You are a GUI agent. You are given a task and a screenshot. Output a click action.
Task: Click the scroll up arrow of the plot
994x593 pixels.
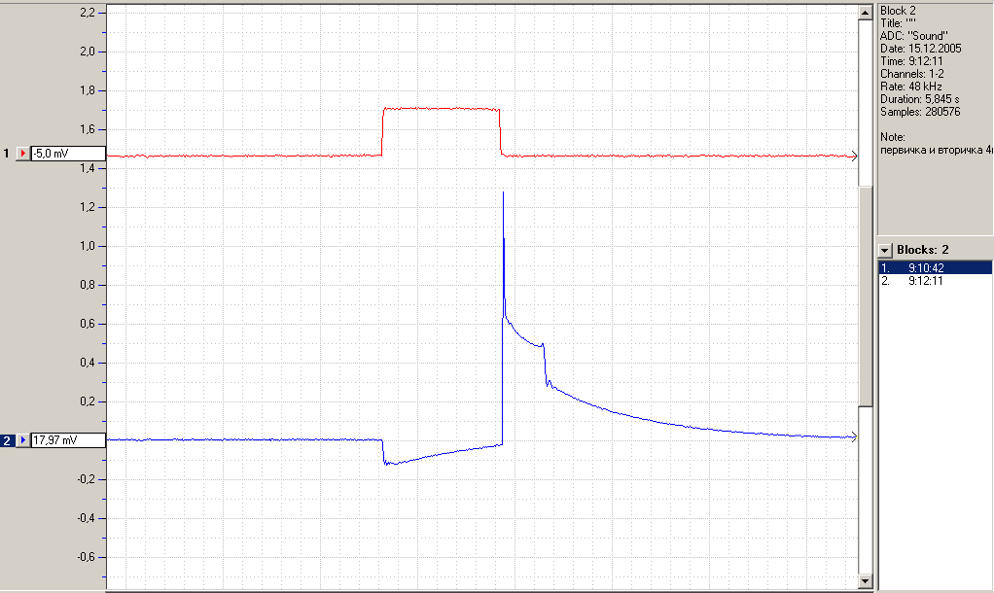[866, 13]
